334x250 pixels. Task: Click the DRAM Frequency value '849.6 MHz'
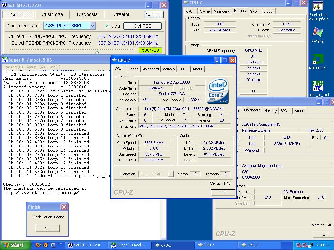click(253, 50)
